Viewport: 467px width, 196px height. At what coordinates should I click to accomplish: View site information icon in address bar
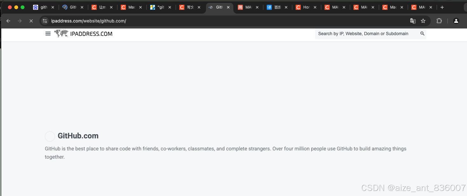[45, 21]
